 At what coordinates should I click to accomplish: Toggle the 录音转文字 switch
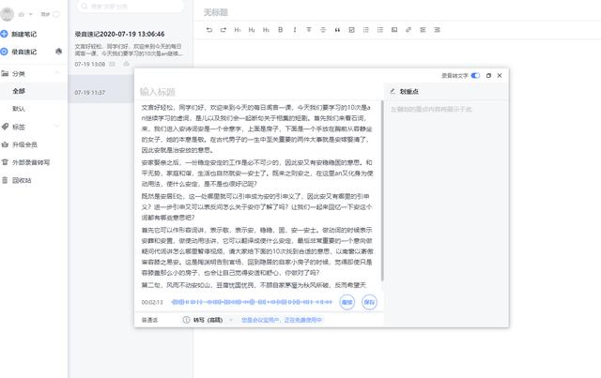(x=475, y=75)
